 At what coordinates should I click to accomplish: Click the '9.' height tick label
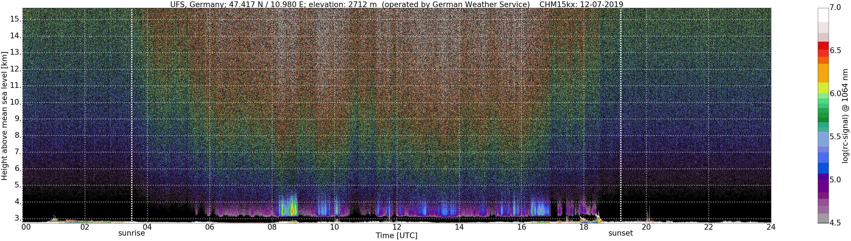click(18, 119)
